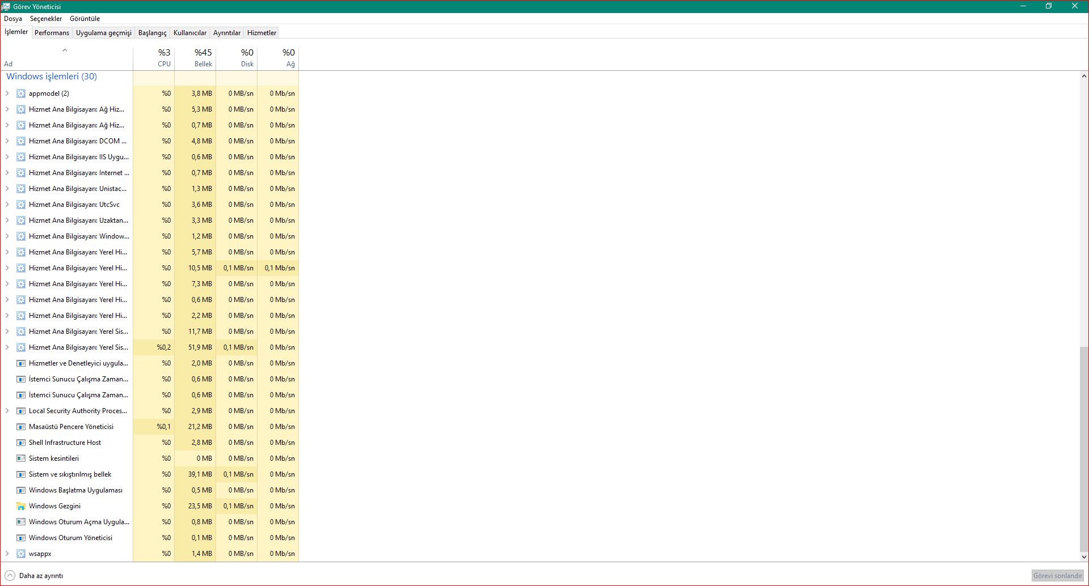Select the %0,2 CPU cell
Viewport: 1089px width, 586px height.
coord(154,347)
